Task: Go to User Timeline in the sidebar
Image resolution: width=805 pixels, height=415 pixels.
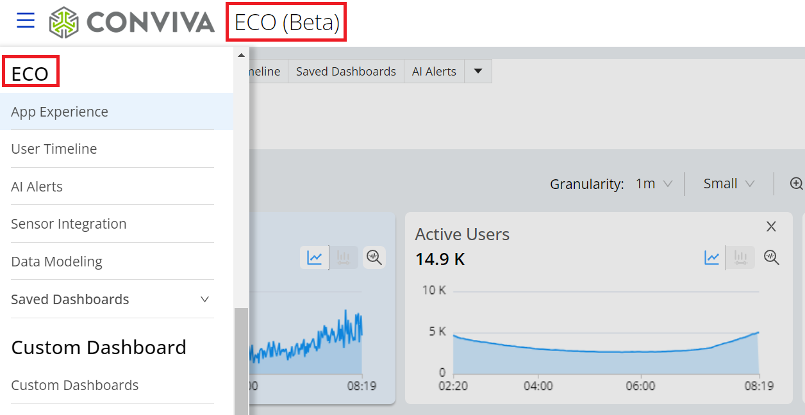Action: (54, 149)
